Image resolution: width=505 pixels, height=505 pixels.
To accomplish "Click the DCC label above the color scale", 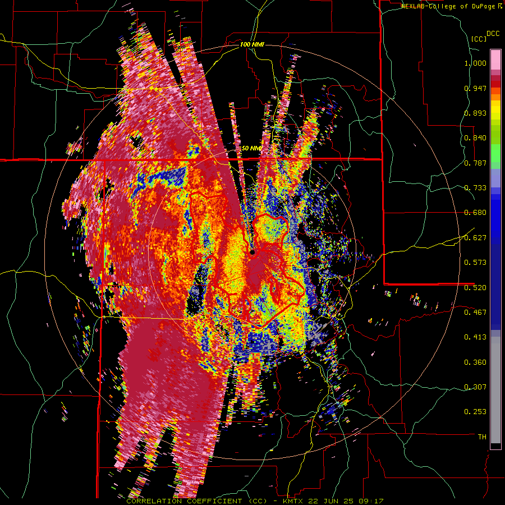I will click(x=493, y=34).
